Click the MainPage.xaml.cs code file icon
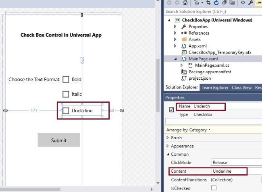Viewport: 262px width, 192px height. [x=190, y=65]
